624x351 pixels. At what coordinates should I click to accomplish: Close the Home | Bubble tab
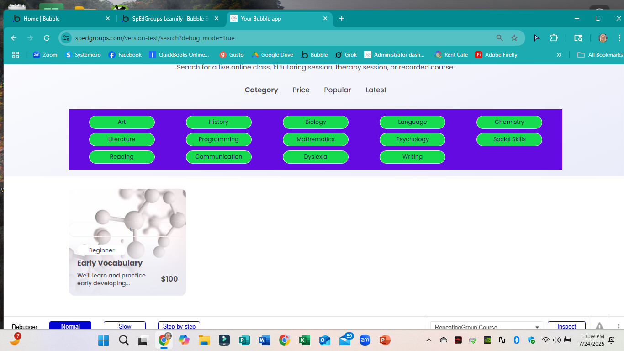click(108, 19)
